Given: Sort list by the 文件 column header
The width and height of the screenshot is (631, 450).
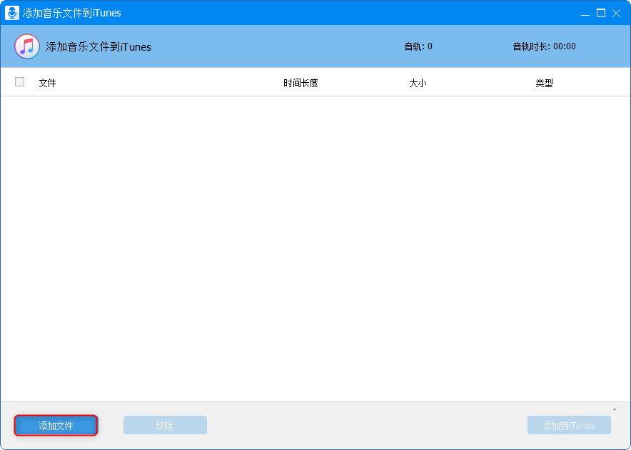Looking at the screenshot, I should click(47, 83).
